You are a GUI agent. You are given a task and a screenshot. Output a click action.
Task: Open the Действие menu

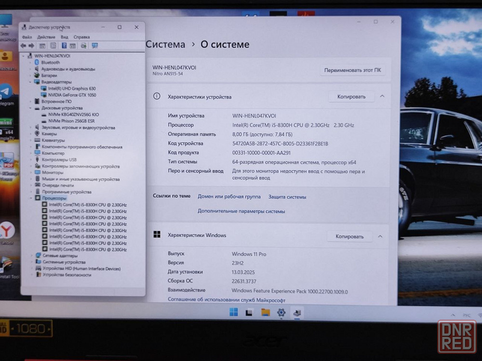point(46,37)
